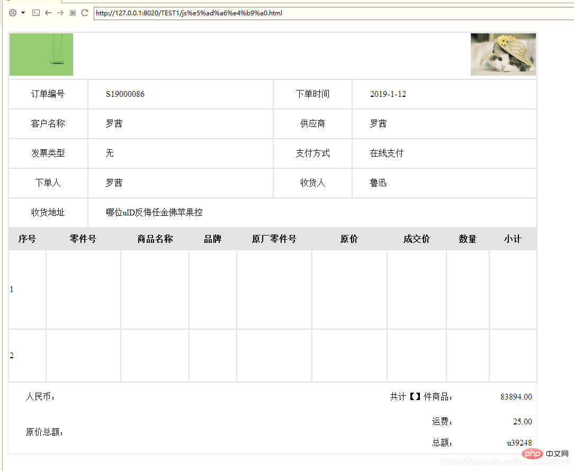
Task: Select the 鲁迅 recipient value
Action: [378, 183]
